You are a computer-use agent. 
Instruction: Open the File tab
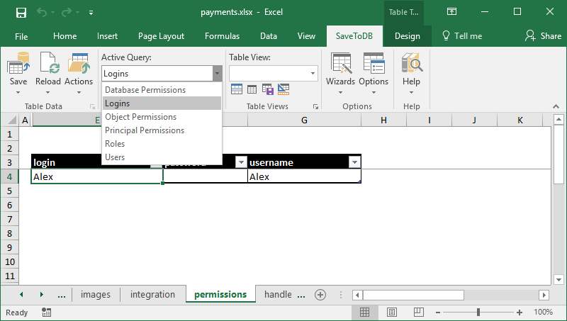point(21,36)
